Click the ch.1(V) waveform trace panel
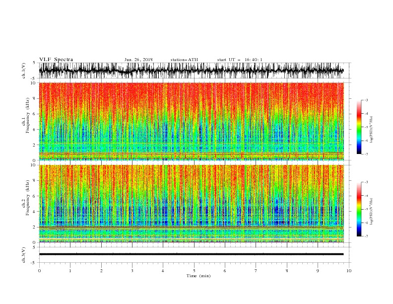The image size is (393, 304). pyautogui.click(x=195, y=71)
